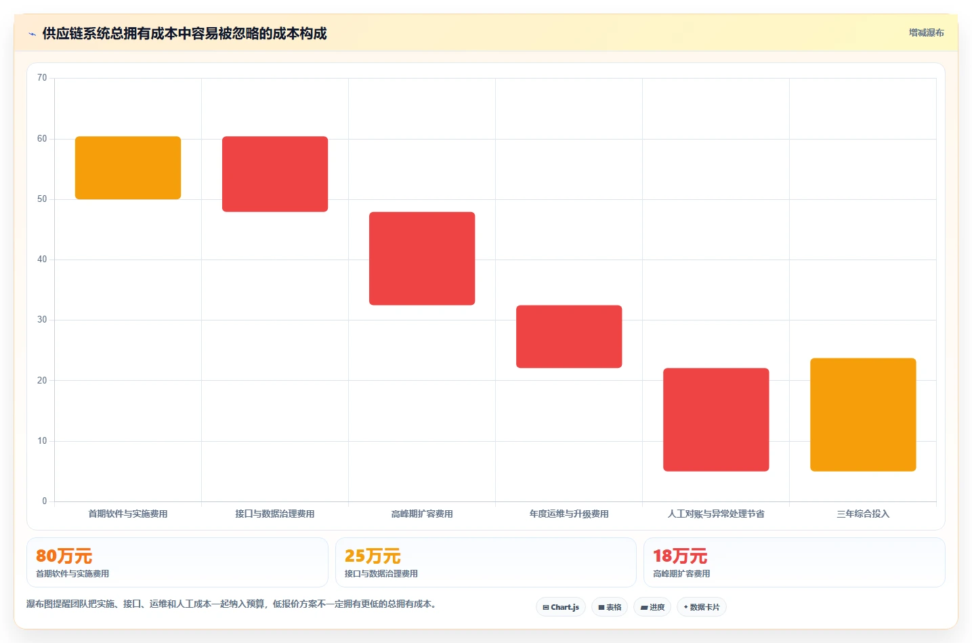
Task: Select the Chart.js chip
Action: pos(561,607)
